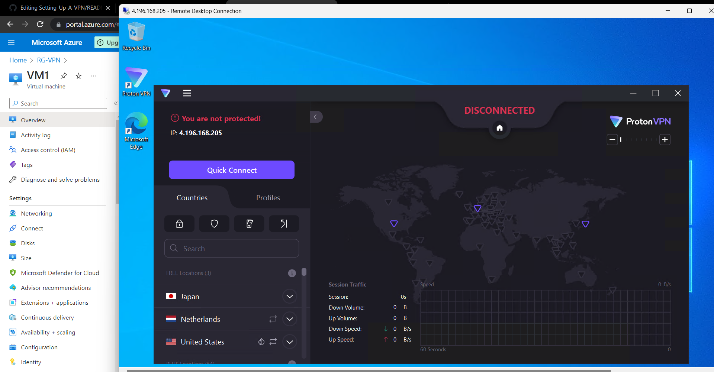Image resolution: width=714 pixels, height=372 pixels.
Task: Toggle Kill Switch icon
Action: coord(249,224)
